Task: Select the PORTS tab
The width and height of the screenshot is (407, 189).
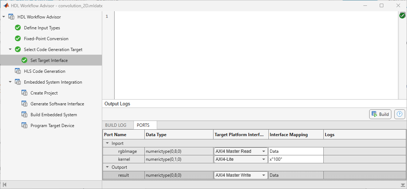Action: coord(143,125)
